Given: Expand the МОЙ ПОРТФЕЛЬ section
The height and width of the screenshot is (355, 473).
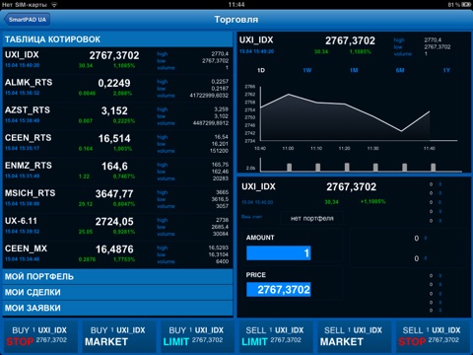Looking at the screenshot, I should [117, 277].
